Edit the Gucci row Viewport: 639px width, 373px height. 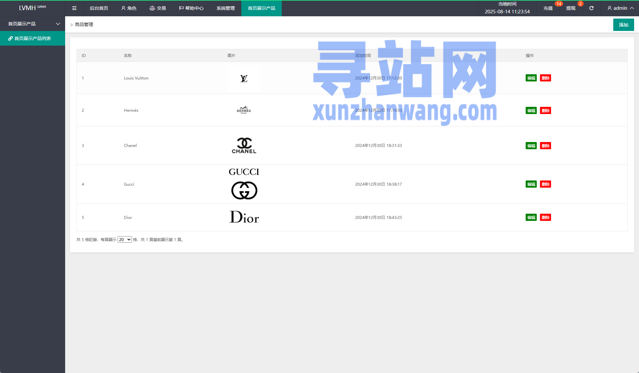[531, 184]
